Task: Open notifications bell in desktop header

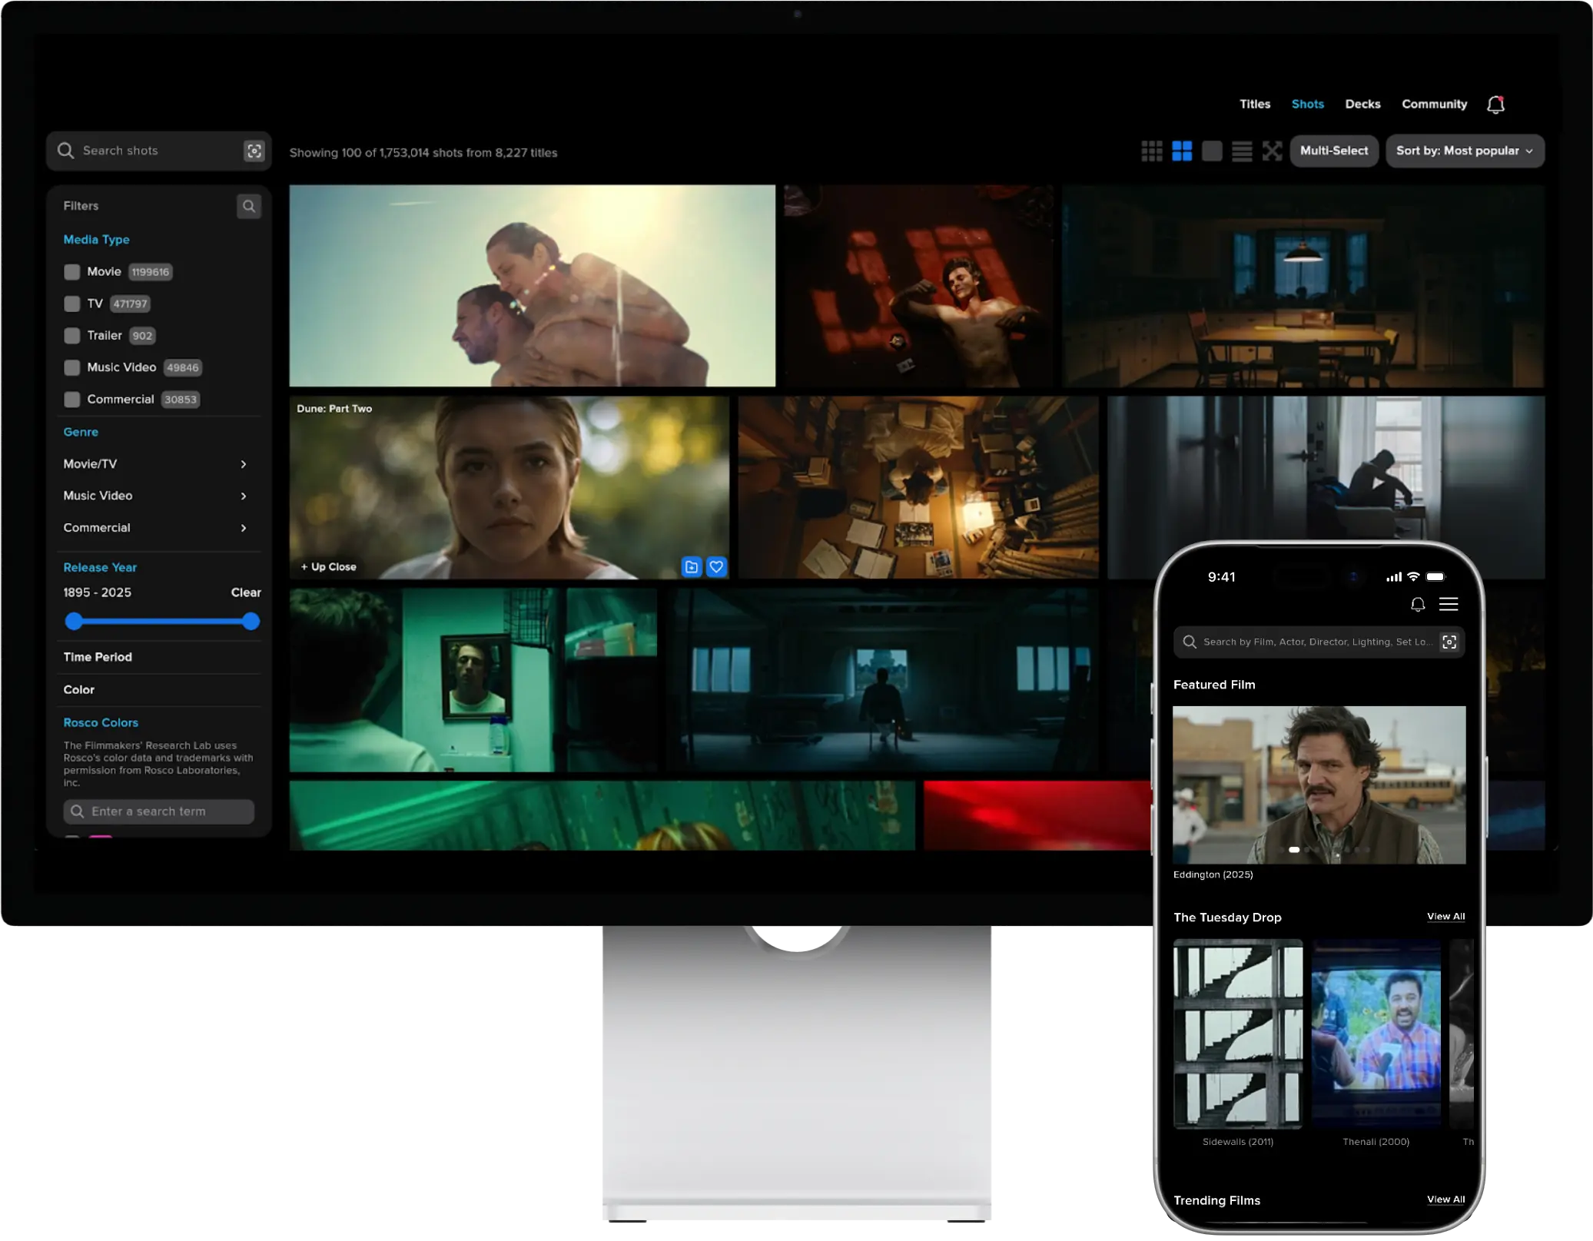Action: point(1495,105)
